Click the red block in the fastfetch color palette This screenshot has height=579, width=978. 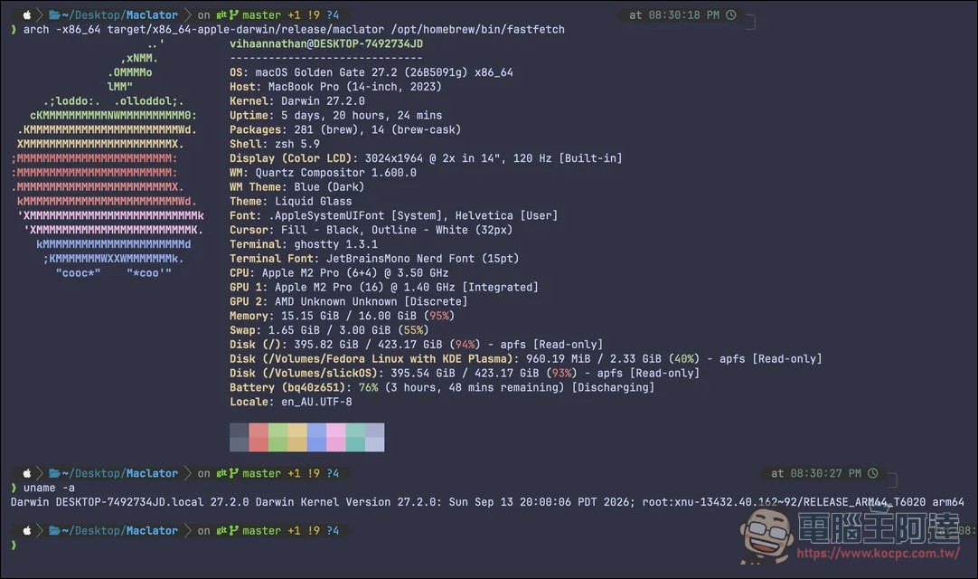pos(259,437)
